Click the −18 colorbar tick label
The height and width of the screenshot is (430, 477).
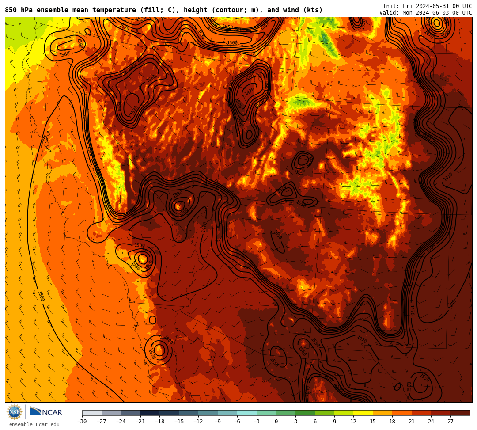click(x=160, y=422)
